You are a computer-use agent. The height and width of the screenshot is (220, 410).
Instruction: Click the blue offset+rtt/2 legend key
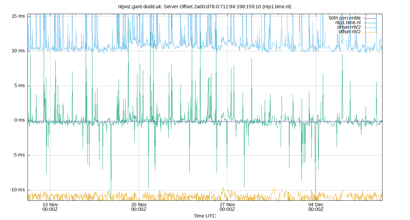pos(370,28)
